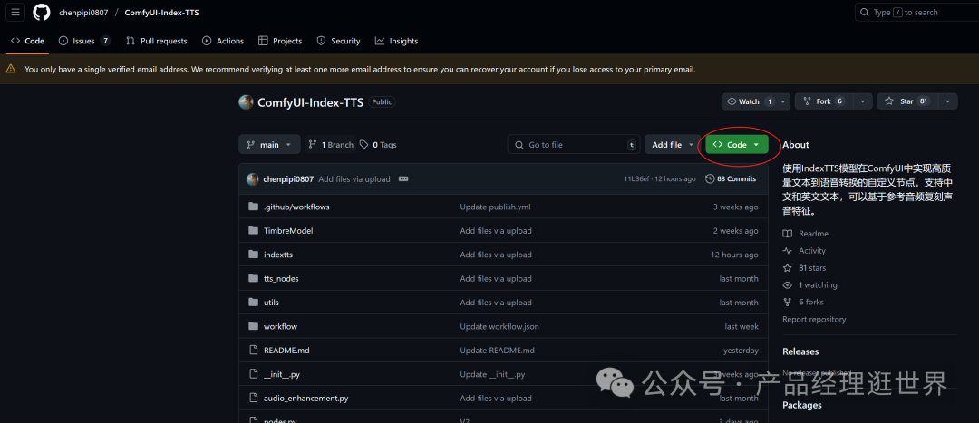The image size is (979, 423).
Task: View the 1 watching link
Action: (x=809, y=284)
